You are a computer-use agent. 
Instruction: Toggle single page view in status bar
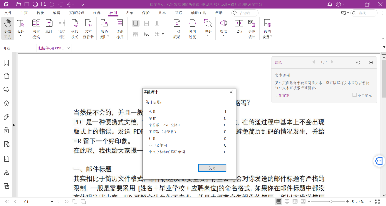point(278,202)
